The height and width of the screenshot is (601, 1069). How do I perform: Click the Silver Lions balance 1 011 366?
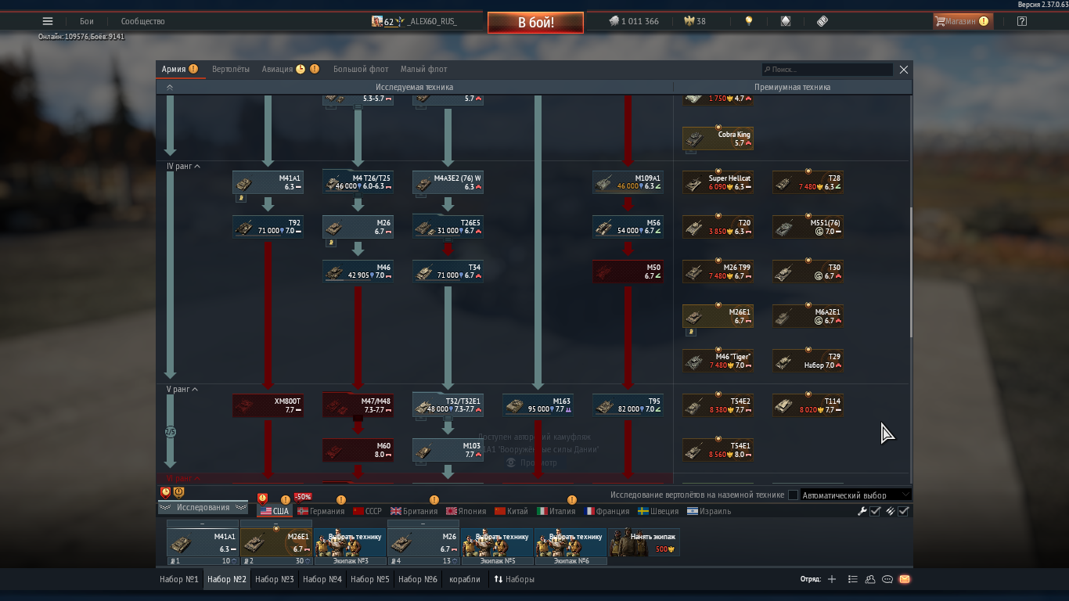click(x=634, y=22)
